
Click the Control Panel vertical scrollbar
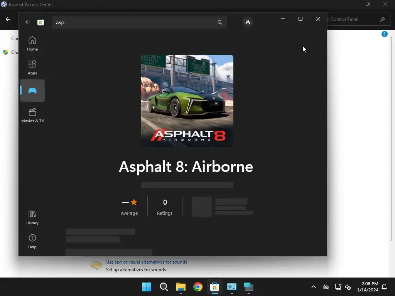click(x=392, y=138)
